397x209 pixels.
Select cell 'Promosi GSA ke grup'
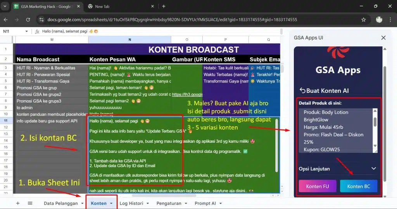point(52,88)
